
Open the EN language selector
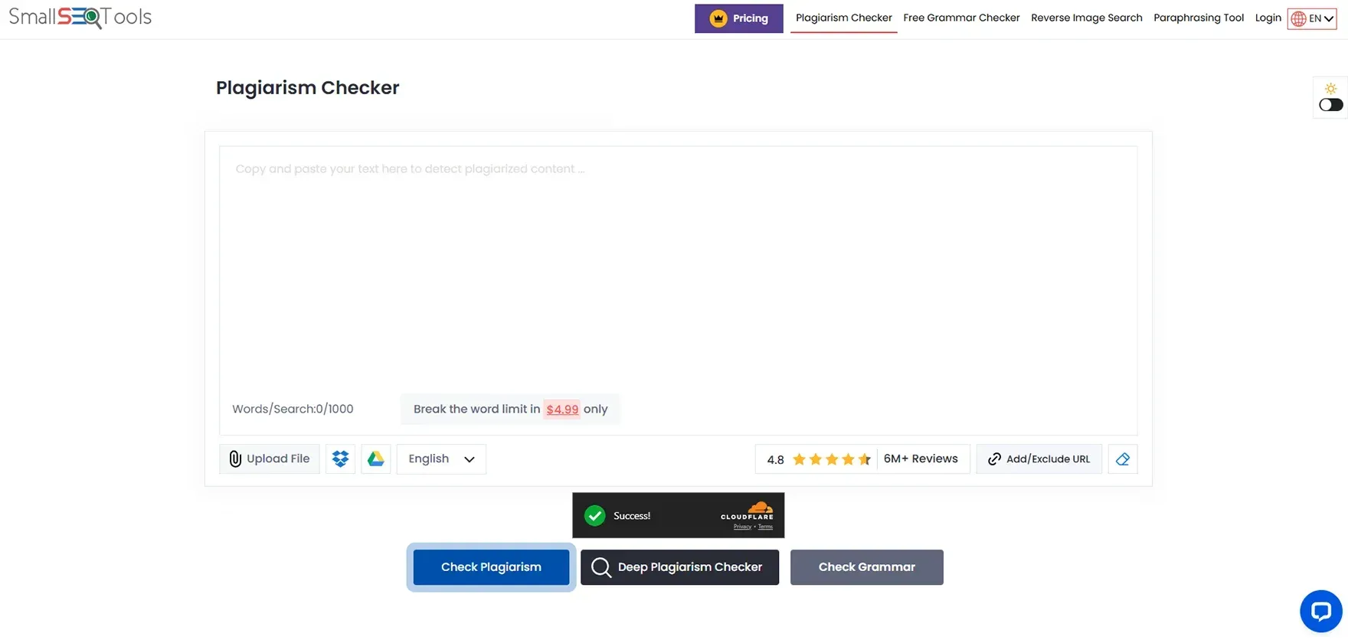pyautogui.click(x=1312, y=19)
